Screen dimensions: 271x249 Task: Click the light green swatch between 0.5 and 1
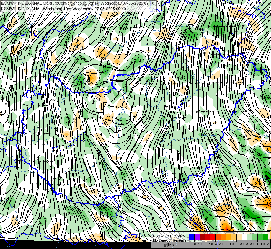coord(255,237)
